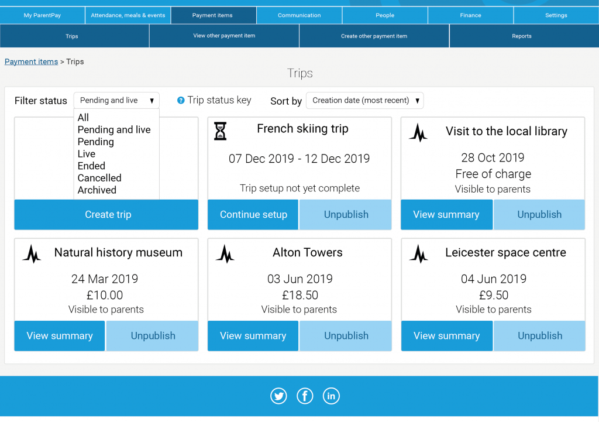Go to Create other payment item
Viewport: 599px width, 422px height.
(x=374, y=36)
